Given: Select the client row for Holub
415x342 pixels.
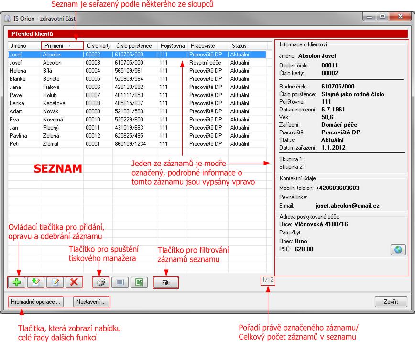Looking at the screenshot, I should (137, 95).
